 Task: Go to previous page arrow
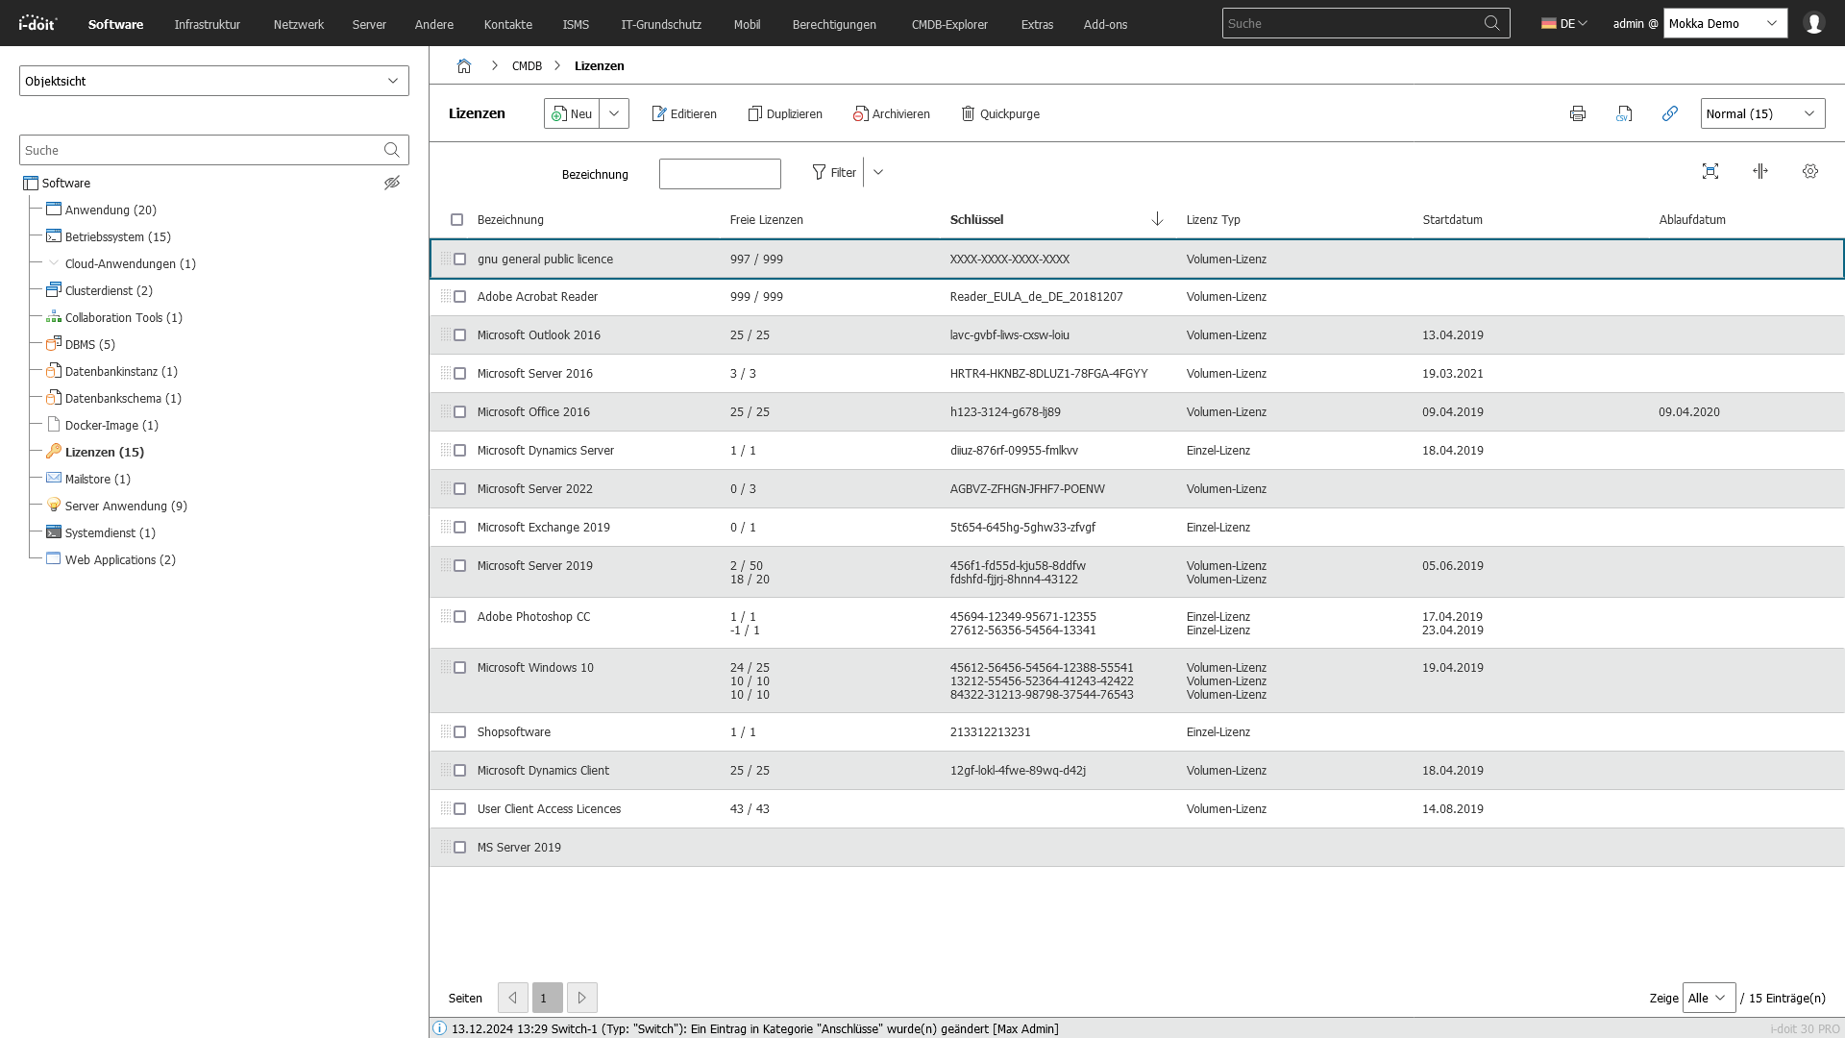(x=513, y=998)
